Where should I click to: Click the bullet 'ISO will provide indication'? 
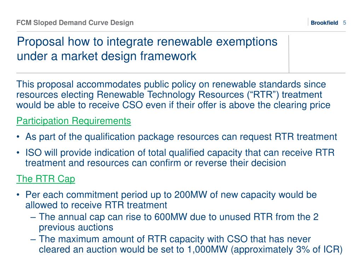click(x=180, y=158)
